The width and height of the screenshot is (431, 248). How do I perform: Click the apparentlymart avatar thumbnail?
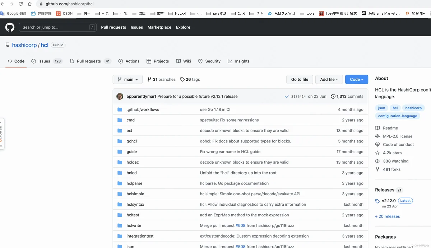120,96
